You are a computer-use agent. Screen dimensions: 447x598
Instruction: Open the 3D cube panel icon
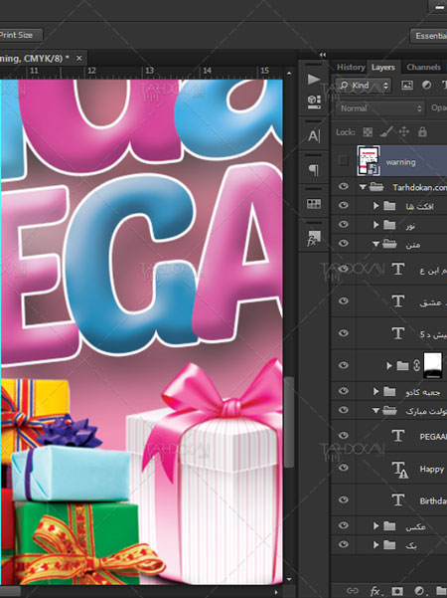313,101
